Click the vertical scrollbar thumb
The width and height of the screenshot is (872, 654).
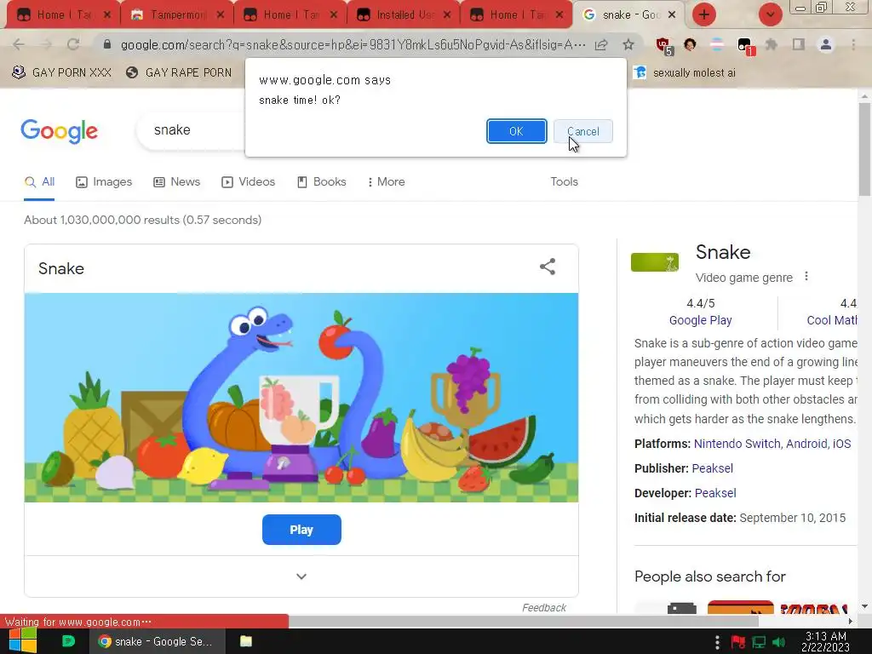864,149
